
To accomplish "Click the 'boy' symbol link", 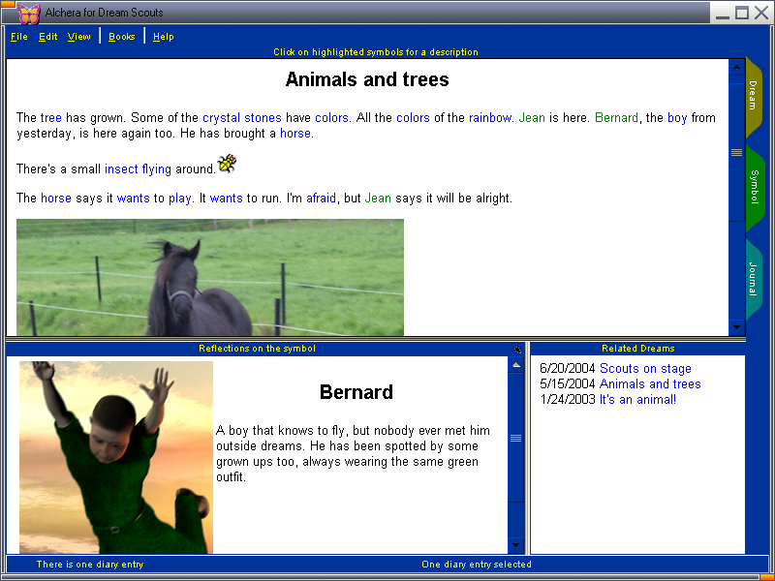I will point(677,117).
